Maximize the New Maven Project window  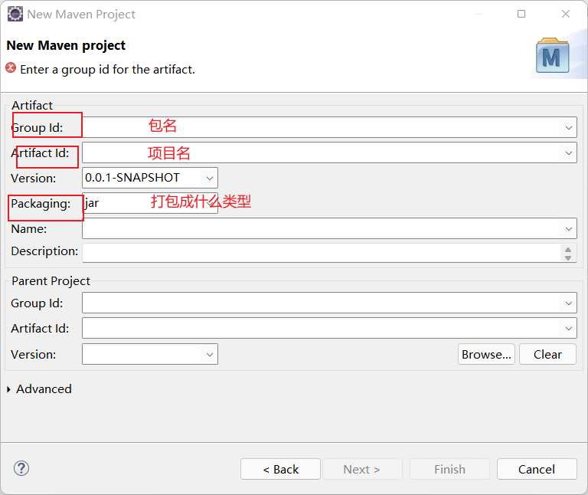(x=521, y=14)
